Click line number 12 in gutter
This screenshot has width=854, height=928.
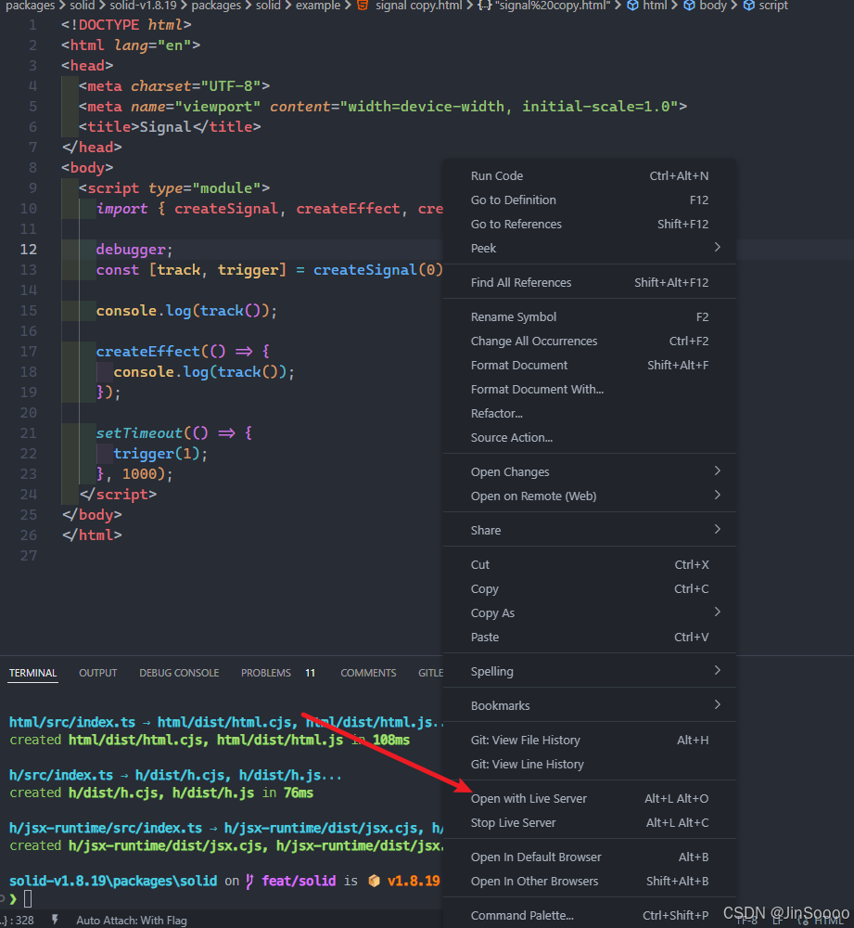pyautogui.click(x=29, y=249)
